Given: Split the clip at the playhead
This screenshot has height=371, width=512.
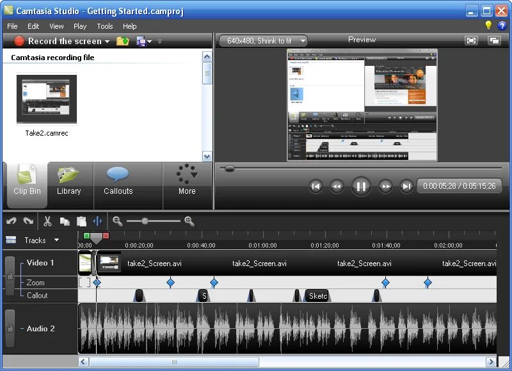Looking at the screenshot, I should [98, 221].
